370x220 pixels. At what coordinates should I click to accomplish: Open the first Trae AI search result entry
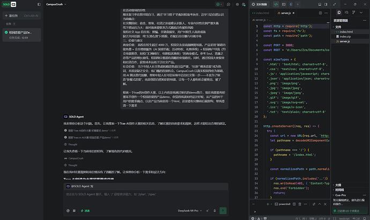[x=90, y=131]
